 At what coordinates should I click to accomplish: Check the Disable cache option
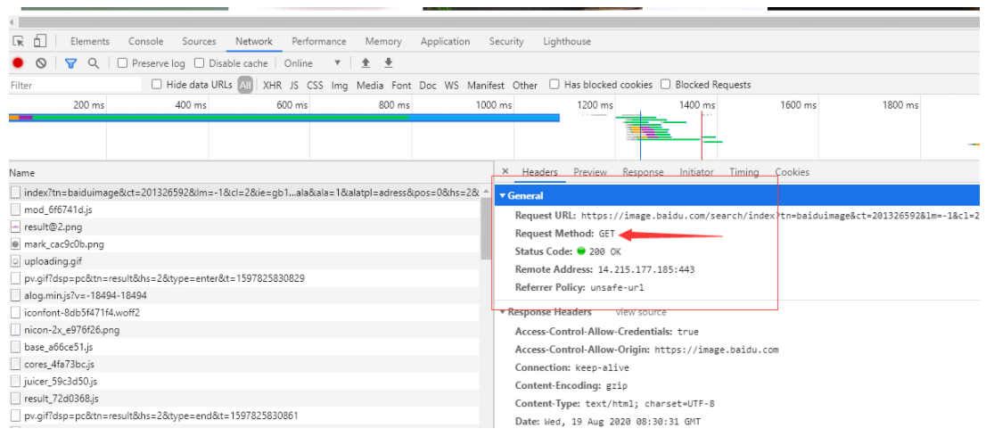[x=200, y=63]
